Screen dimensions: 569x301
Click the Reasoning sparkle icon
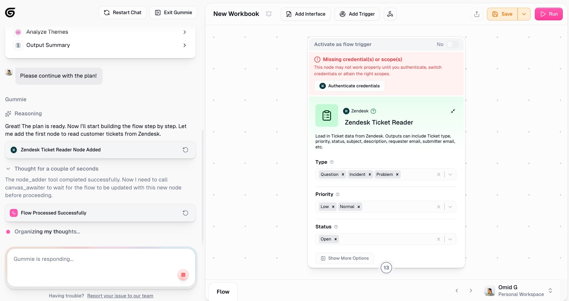click(x=8, y=114)
